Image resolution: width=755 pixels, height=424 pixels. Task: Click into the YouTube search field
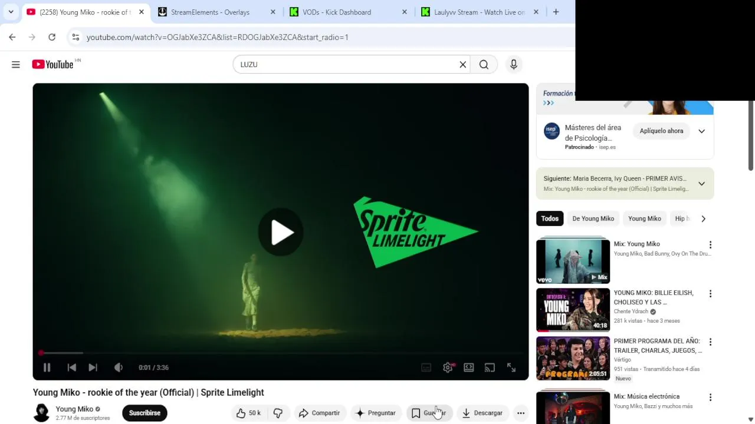[348, 65]
